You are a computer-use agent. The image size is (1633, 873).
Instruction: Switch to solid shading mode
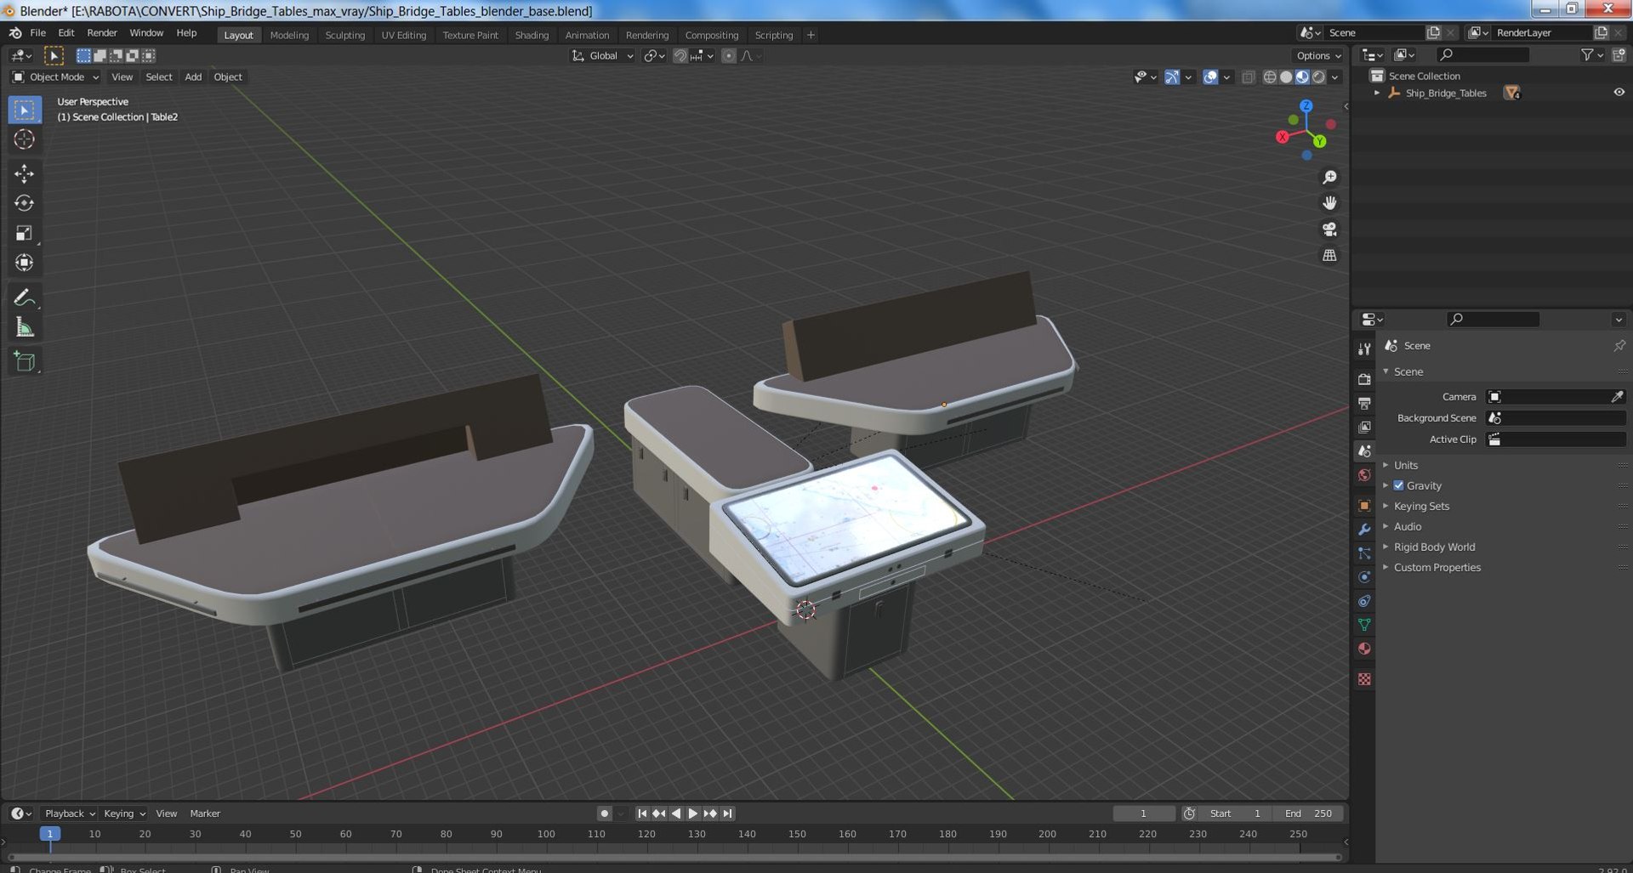pos(1286,77)
